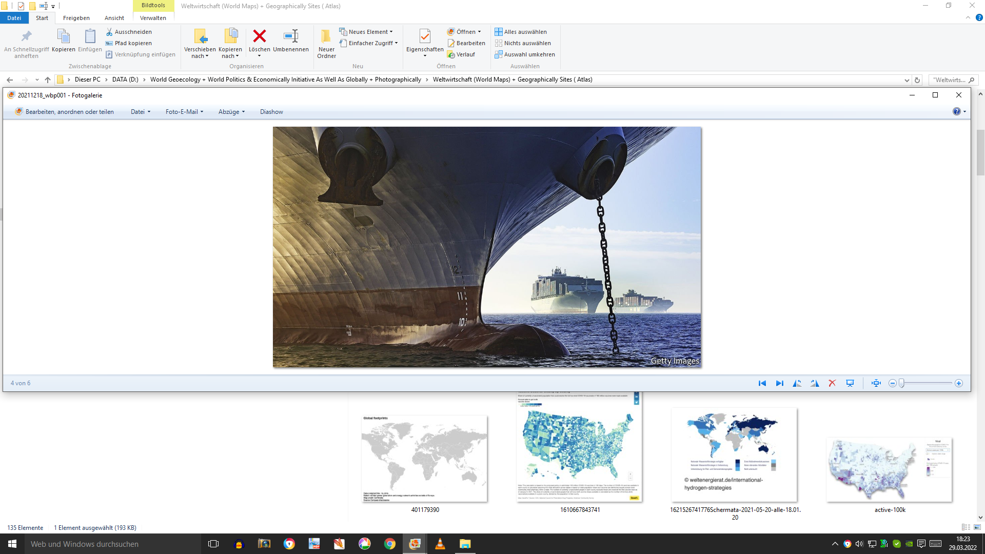Click Ausschneiden in Explorer ribbon

tap(129, 32)
